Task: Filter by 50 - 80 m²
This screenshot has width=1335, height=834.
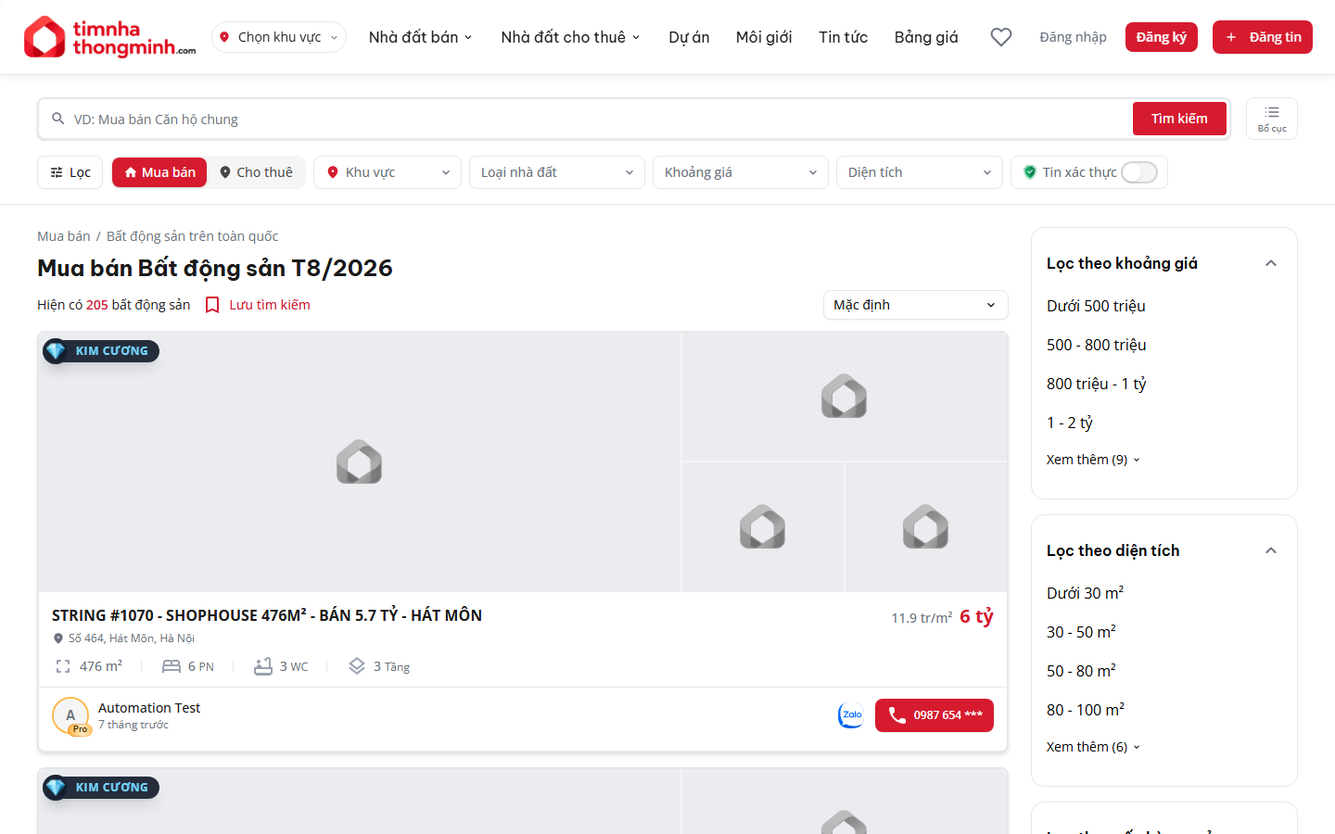Action: [x=1081, y=671]
